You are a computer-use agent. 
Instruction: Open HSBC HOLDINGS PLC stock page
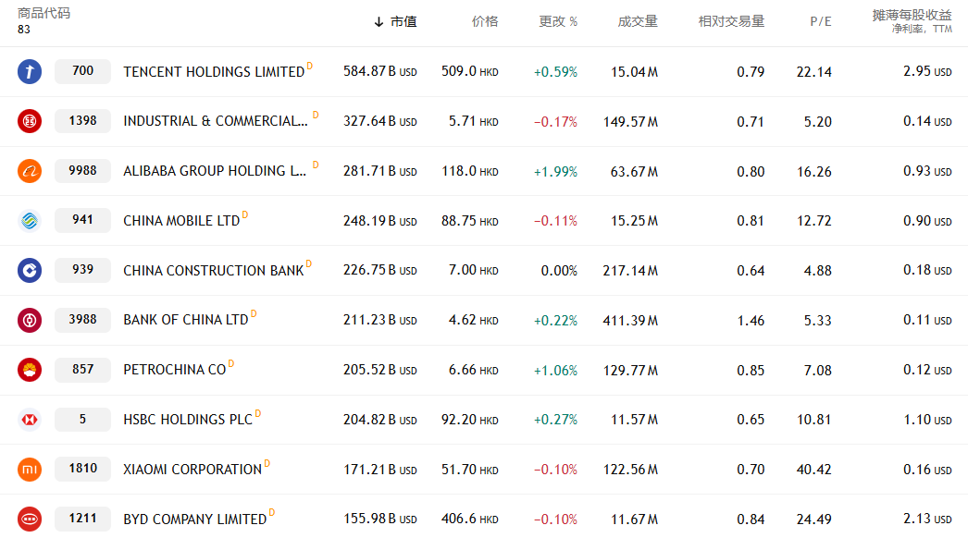point(188,421)
